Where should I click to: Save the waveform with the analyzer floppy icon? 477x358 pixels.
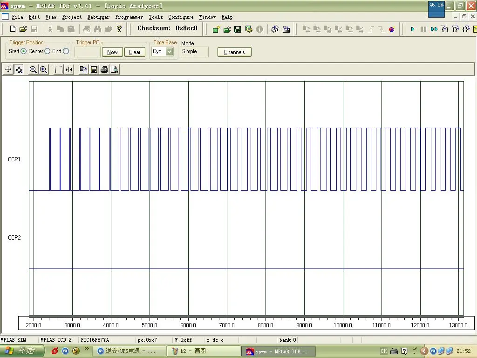[x=94, y=69]
